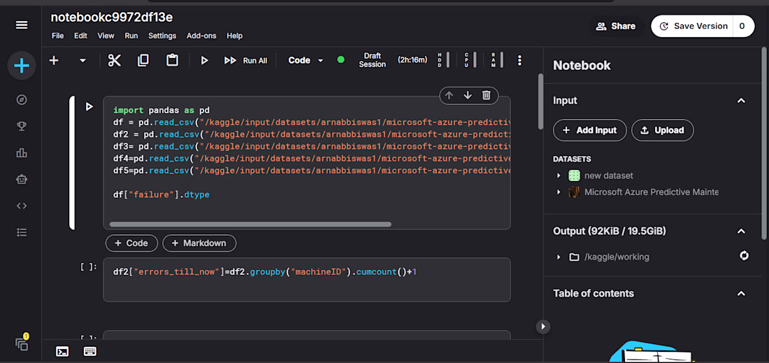Open Models robot icon in sidebar
The height and width of the screenshot is (363, 769).
(22, 180)
